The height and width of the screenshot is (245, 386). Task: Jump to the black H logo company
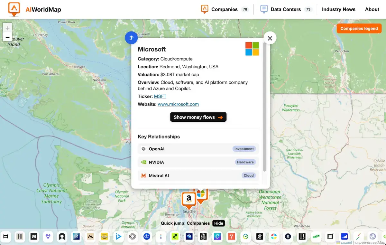coord(6,237)
